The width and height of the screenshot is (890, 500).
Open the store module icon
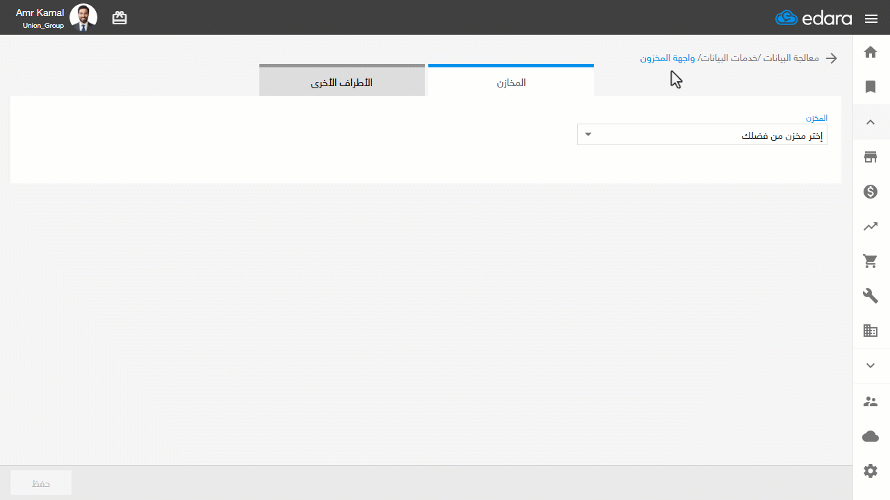871,157
